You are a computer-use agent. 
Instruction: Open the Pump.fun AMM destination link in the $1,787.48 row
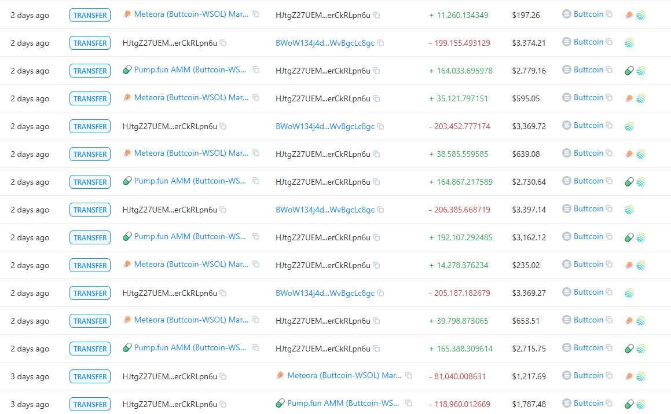tap(343, 404)
